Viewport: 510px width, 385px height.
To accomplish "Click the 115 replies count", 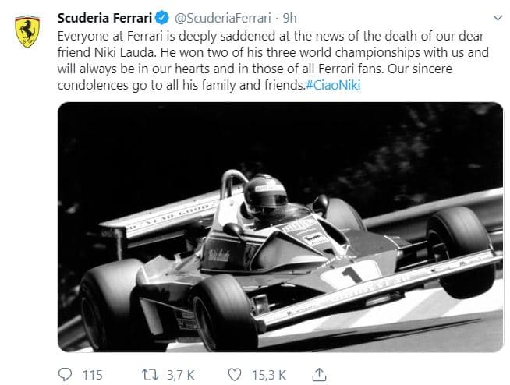I will pyautogui.click(x=92, y=375).
